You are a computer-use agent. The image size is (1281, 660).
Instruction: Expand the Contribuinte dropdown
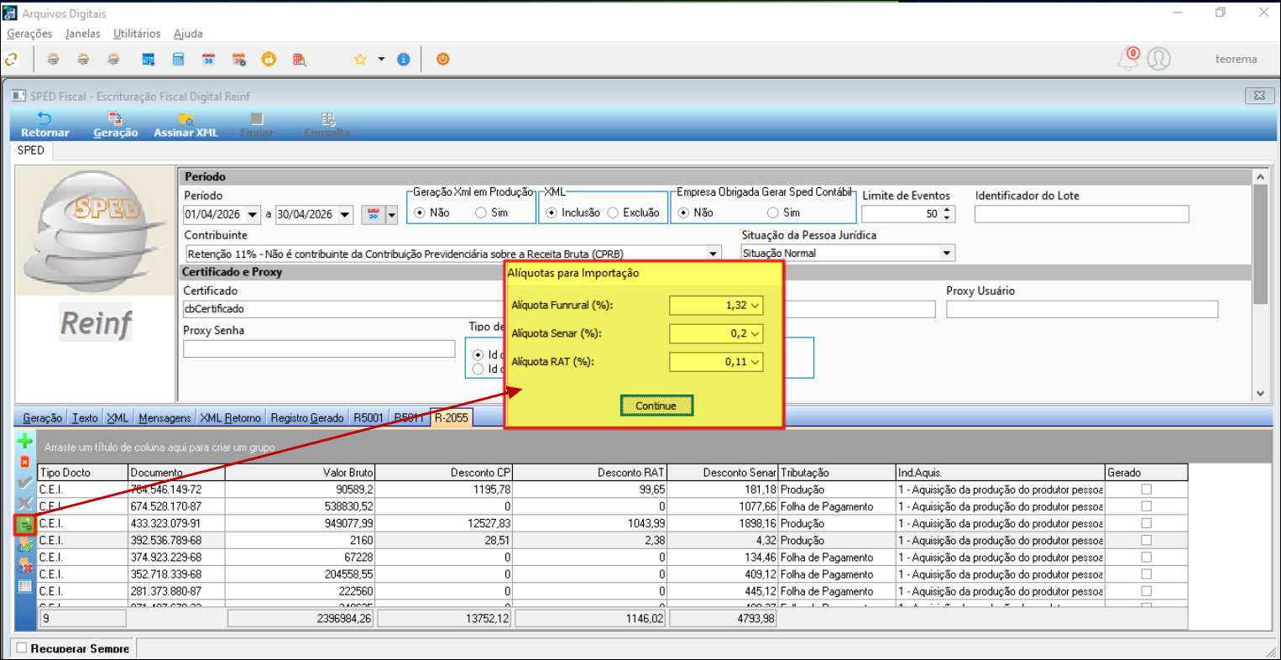pyautogui.click(x=714, y=254)
